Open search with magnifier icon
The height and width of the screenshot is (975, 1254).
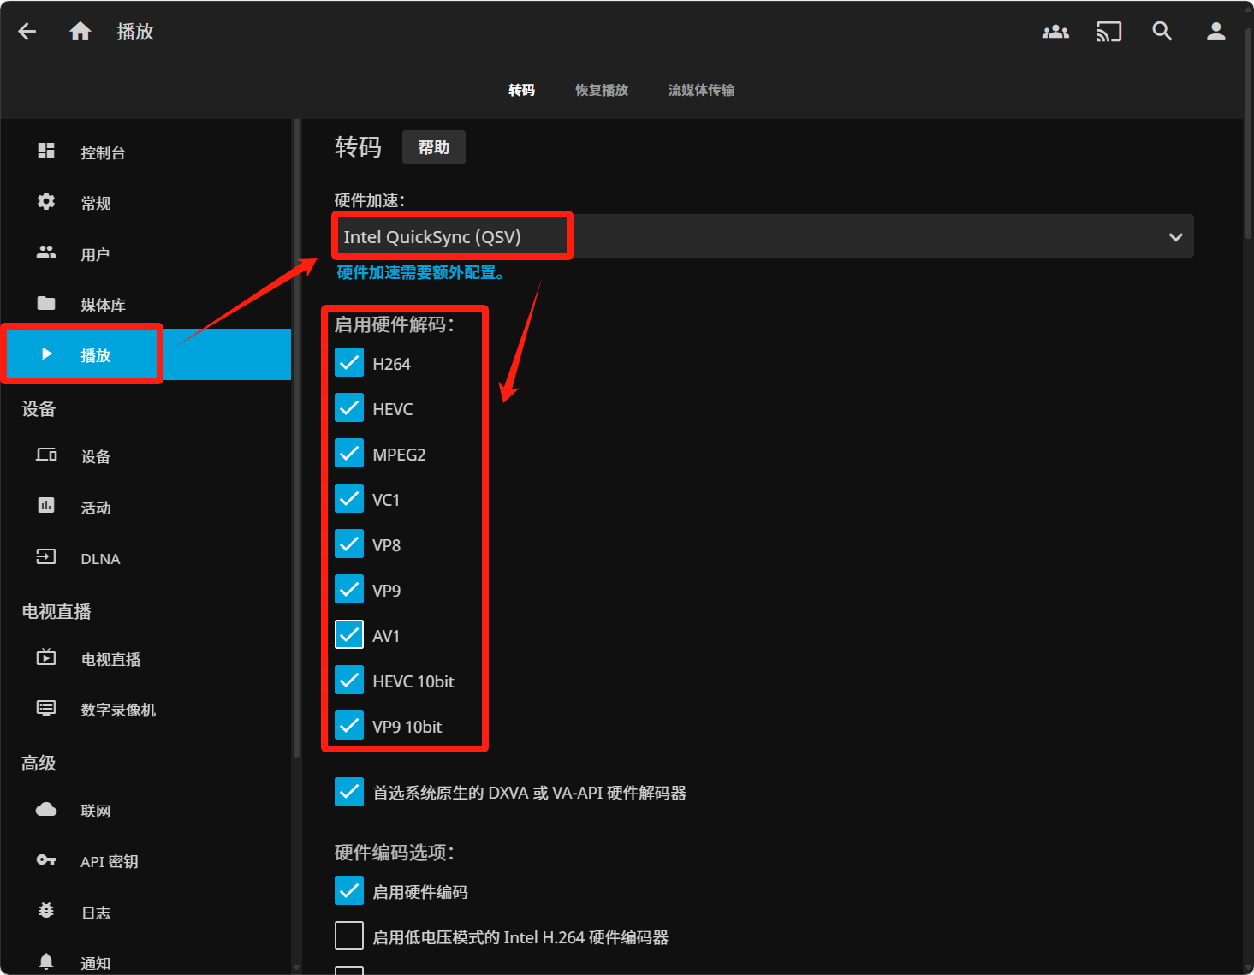(1162, 32)
